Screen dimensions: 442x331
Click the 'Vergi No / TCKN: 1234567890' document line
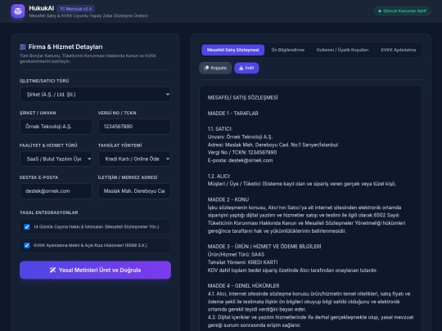(242, 152)
